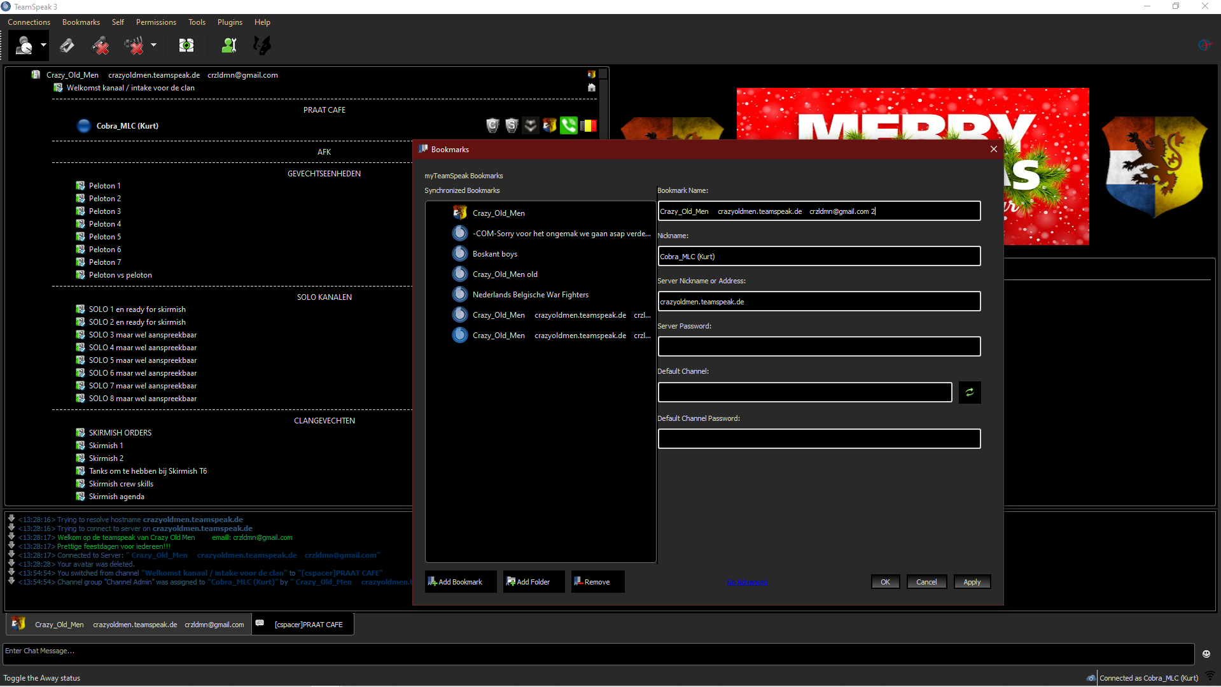
Task: Open the Help menu
Action: [x=262, y=22]
